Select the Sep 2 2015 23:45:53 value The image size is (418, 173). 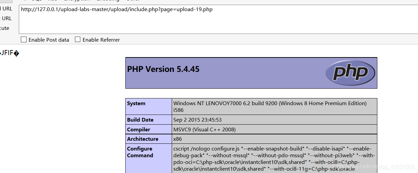coord(197,120)
